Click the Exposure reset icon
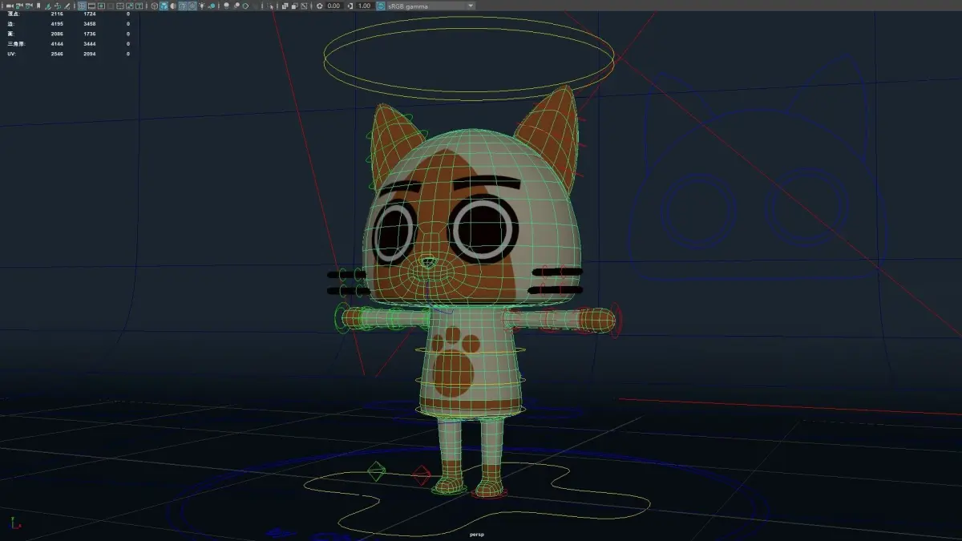Image resolution: width=962 pixels, height=541 pixels. click(x=319, y=6)
